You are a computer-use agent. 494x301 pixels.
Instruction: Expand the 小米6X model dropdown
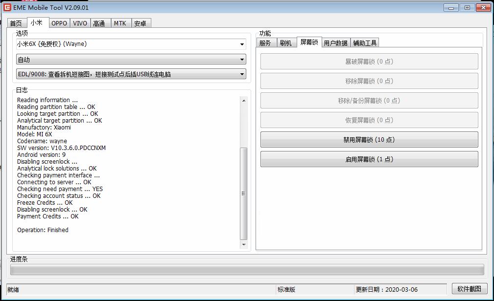[242, 44]
